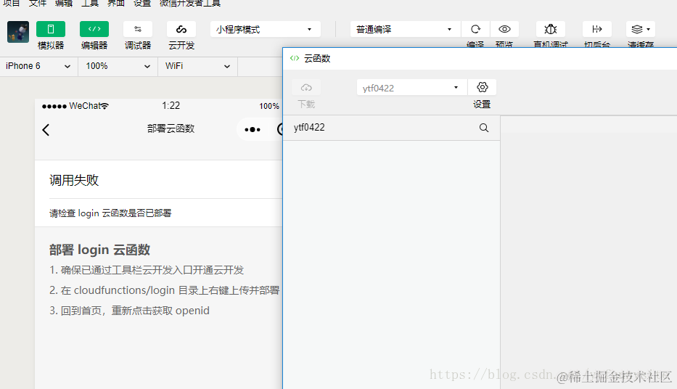Click the project avatar thumbnail
This screenshot has height=389, width=677.
18,32
